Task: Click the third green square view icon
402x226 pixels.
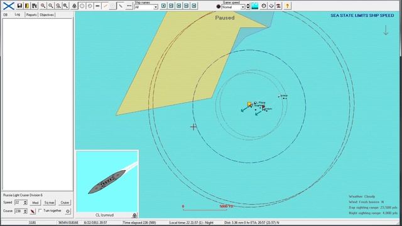Action: click(x=179, y=6)
